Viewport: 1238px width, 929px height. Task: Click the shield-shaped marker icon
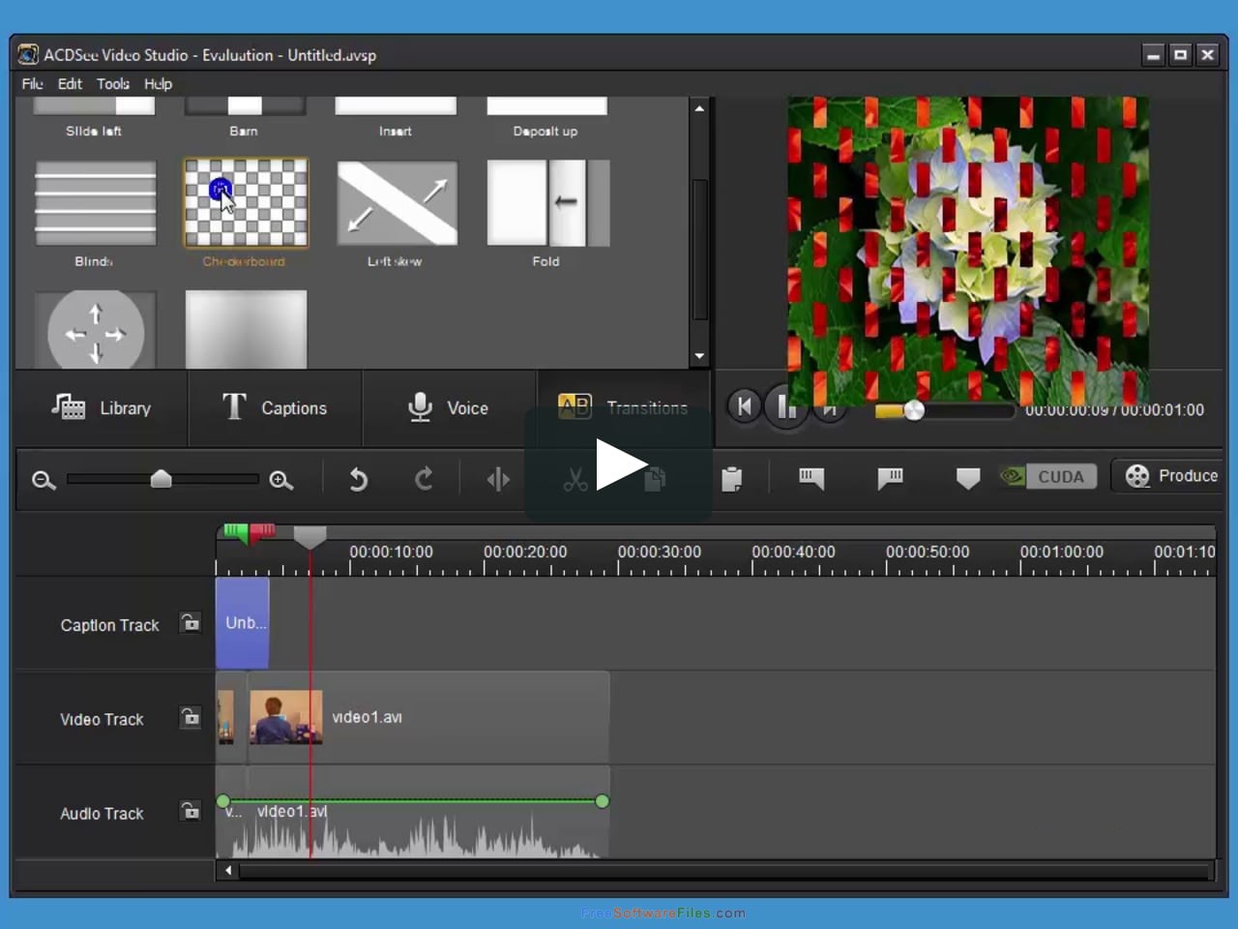tap(968, 478)
